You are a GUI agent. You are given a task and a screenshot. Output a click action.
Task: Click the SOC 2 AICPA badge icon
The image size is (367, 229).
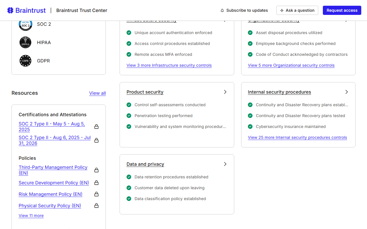[x=26, y=24]
